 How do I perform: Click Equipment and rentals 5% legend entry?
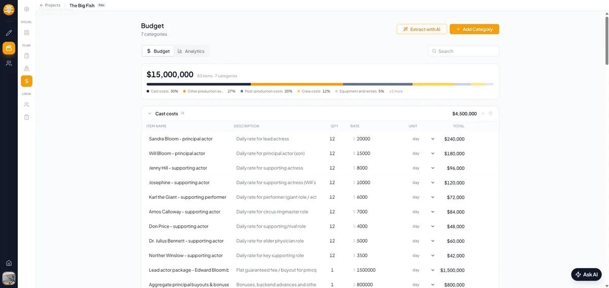click(x=360, y=91)
